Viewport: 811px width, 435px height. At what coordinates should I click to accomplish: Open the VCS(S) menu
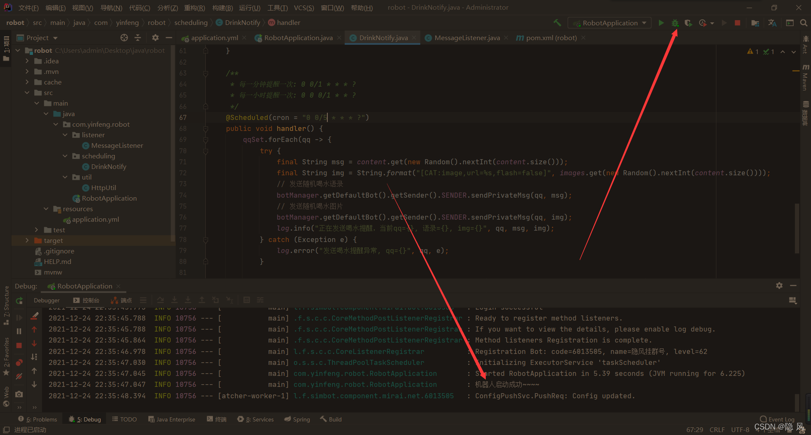pyautogui.click(x=304, y=8)
